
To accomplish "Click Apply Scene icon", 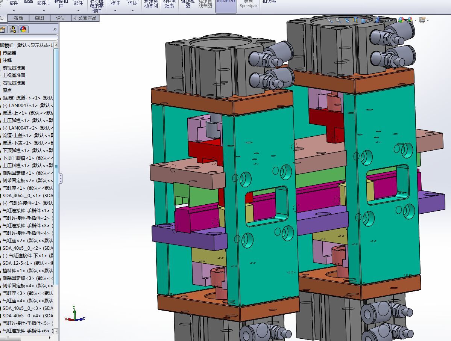I will click(x=410, y=20).
